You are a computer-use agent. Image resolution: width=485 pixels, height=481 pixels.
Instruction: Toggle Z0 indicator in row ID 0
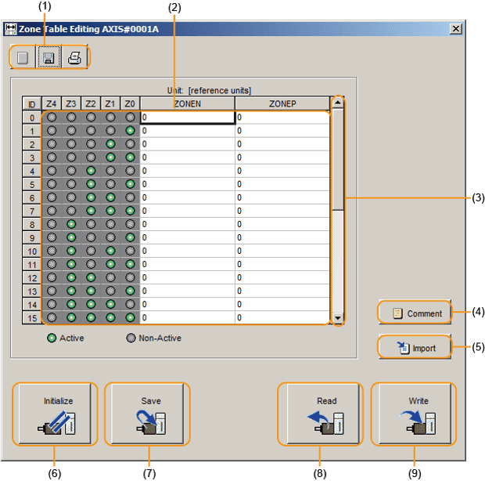pos(130,118)
